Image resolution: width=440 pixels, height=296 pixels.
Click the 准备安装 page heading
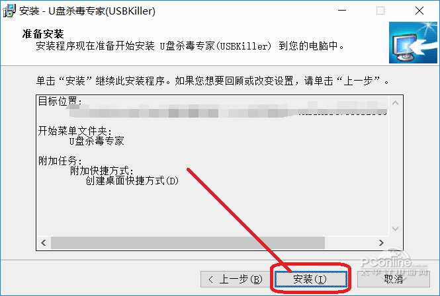(x=43, y=34)
